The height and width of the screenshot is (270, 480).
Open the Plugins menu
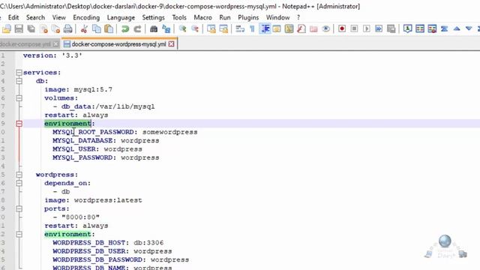pos(248,17)
